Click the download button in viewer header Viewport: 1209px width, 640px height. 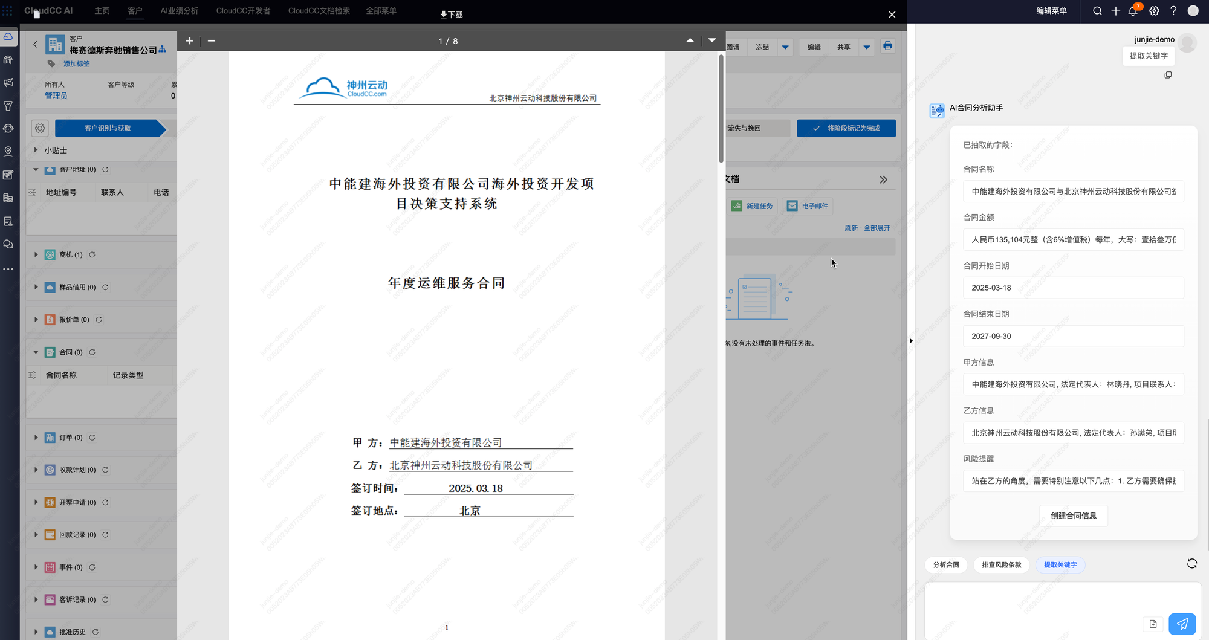[x=452, y=15]
